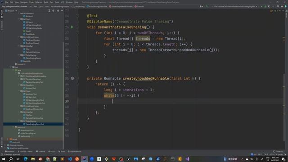Click the collapse all icon in Project panel
The image size is (288, 162).
click(x=53, y=11)
